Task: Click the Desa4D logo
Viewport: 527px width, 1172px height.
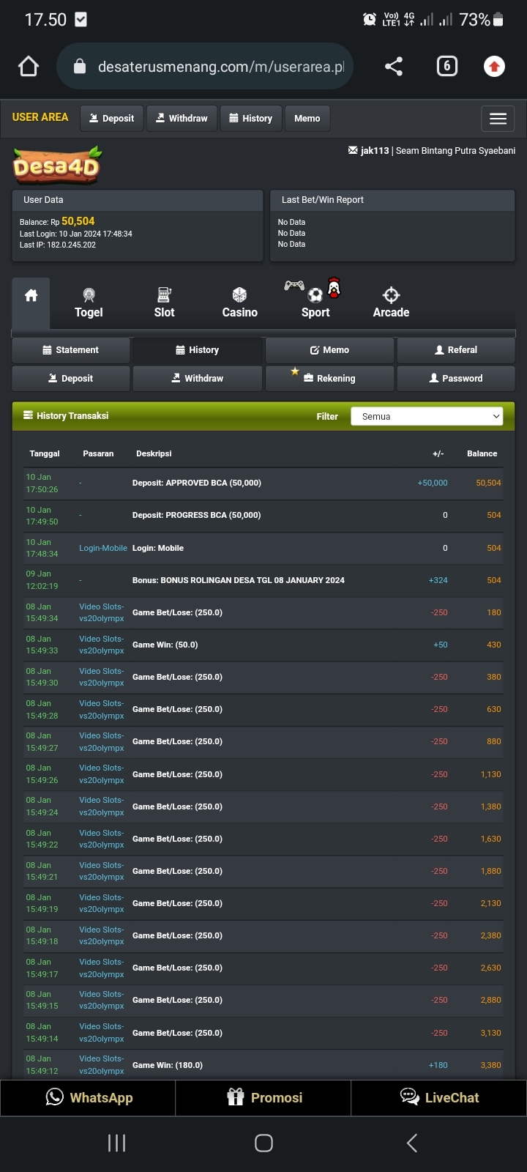Action: [56, 166]
